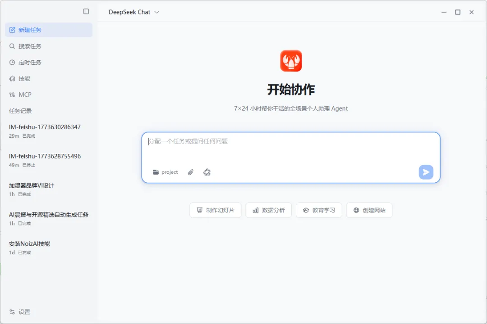Maximize the application window
The width and height of the screenshot is (487, 324).
pos(458,12)
